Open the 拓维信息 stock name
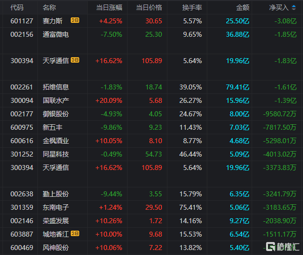The height and width of the screenshot is (255, 303). click(x=56, y=87)
